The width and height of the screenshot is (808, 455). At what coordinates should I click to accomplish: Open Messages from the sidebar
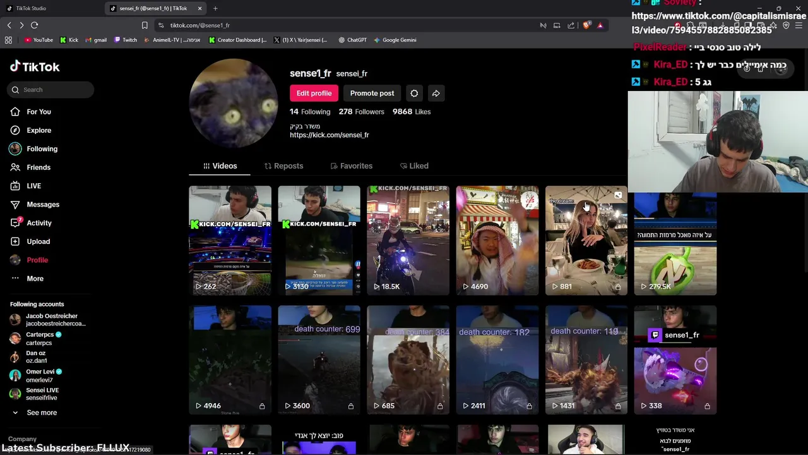(x=42, y=204)
